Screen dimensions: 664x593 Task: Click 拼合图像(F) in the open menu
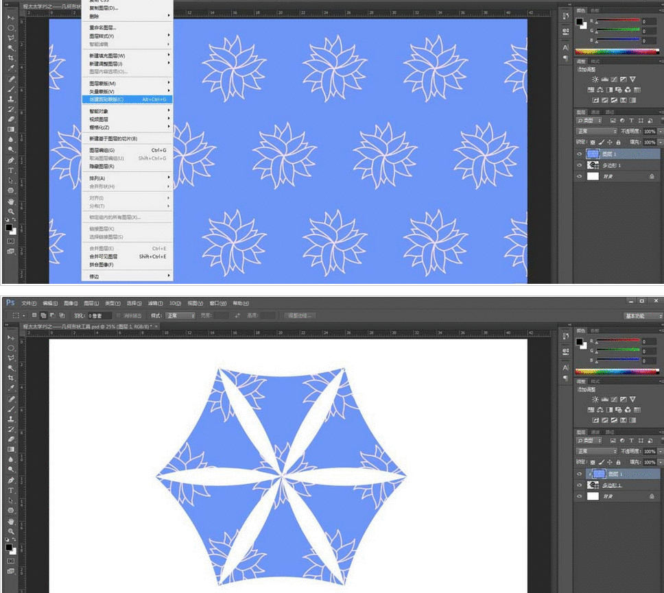(x=102, y=265)
